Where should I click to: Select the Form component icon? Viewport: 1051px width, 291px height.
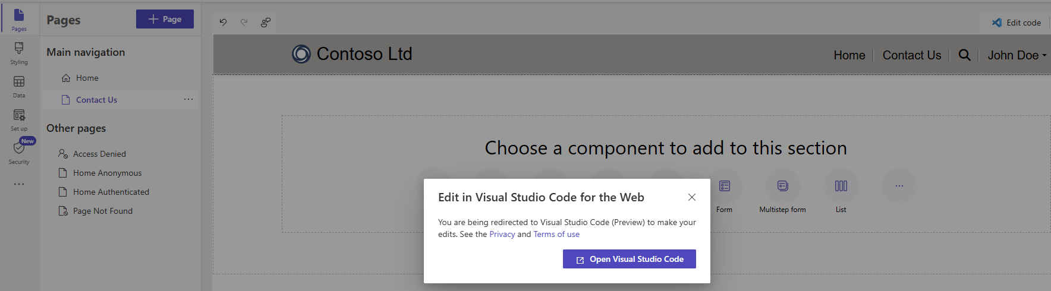[x=724, y=186]
